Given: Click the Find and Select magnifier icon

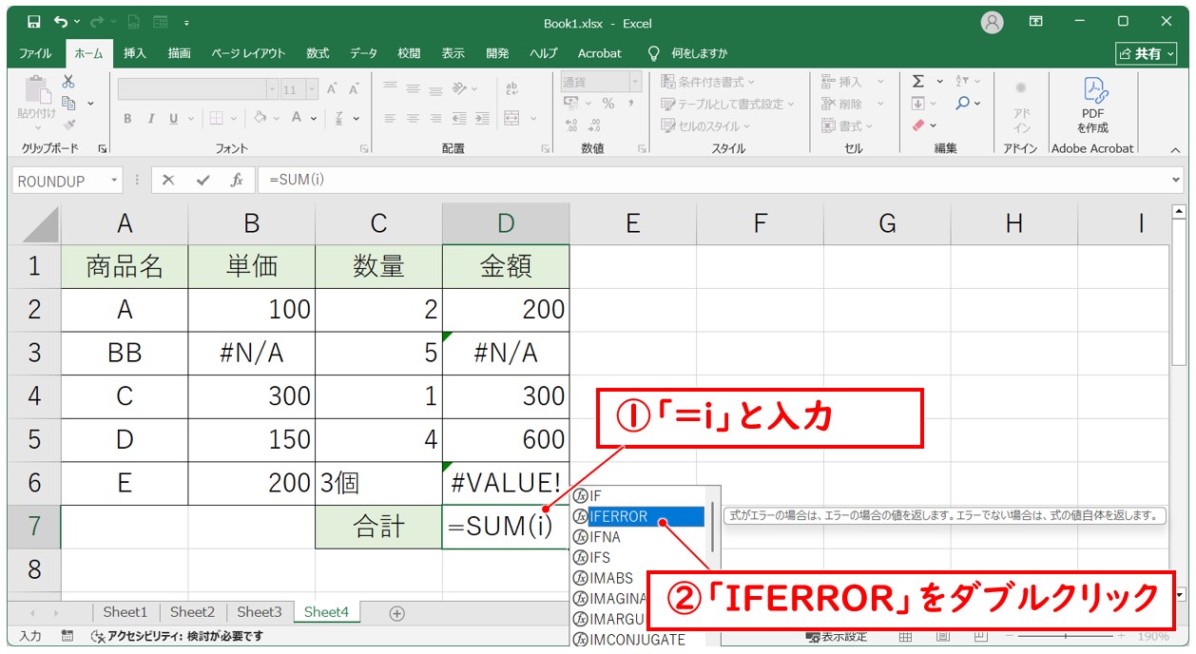Looking at the screenshot, I should [964, 103].
